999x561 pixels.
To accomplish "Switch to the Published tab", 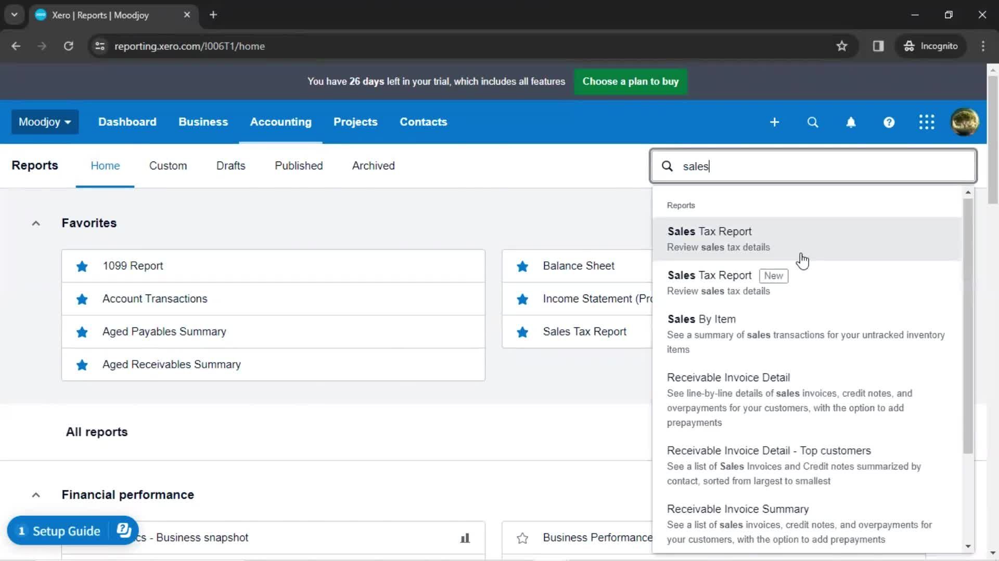I will coord(299,166).
